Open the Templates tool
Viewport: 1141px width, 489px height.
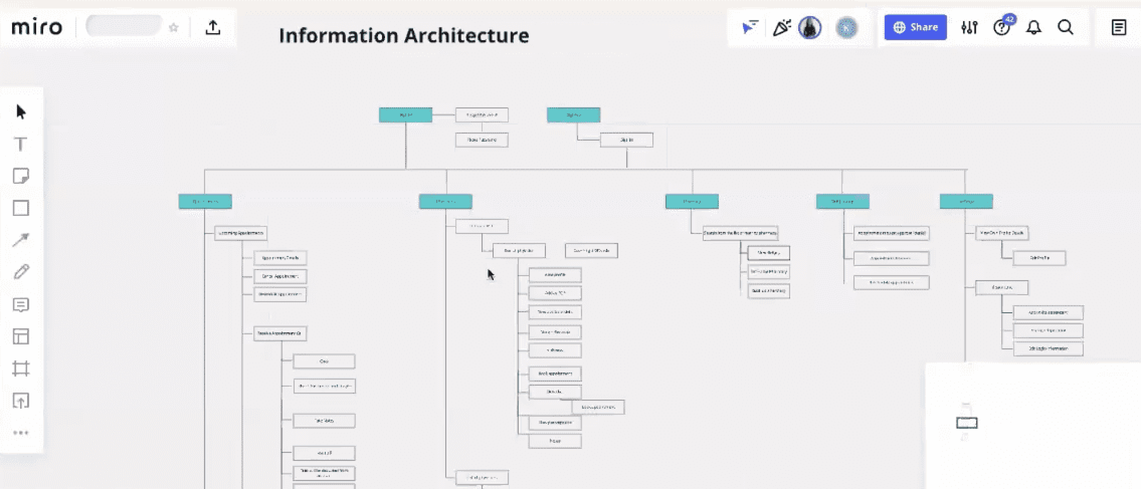[21, 336]
